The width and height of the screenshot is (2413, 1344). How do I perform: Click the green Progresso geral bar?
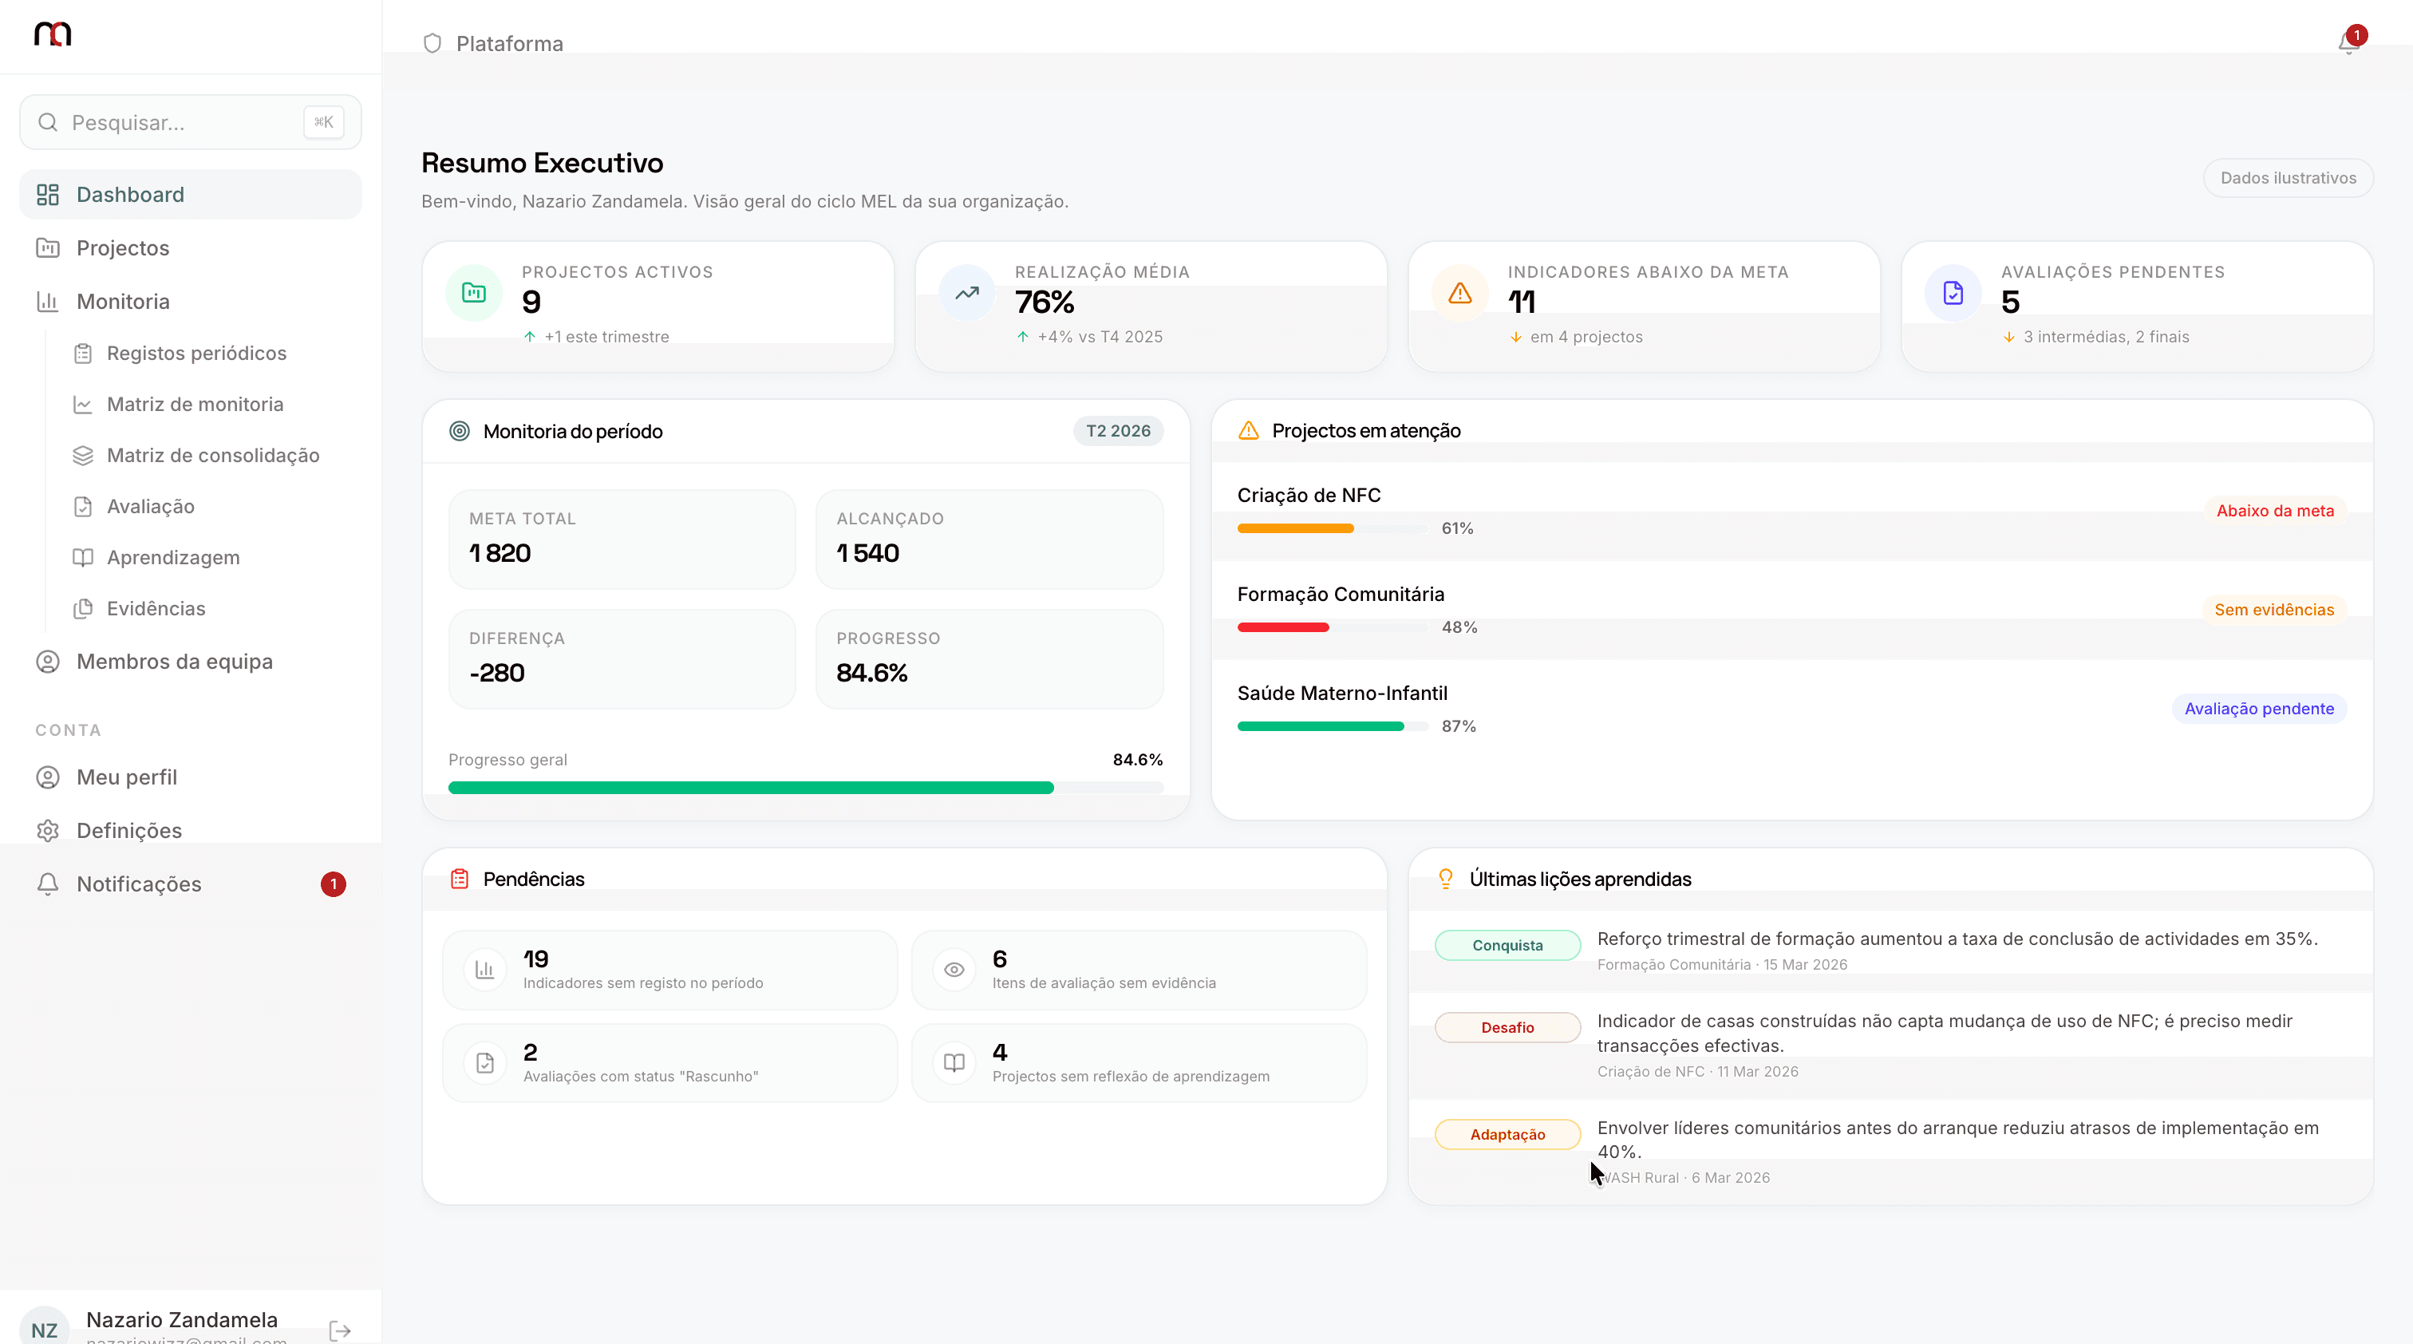pos(750,788)
